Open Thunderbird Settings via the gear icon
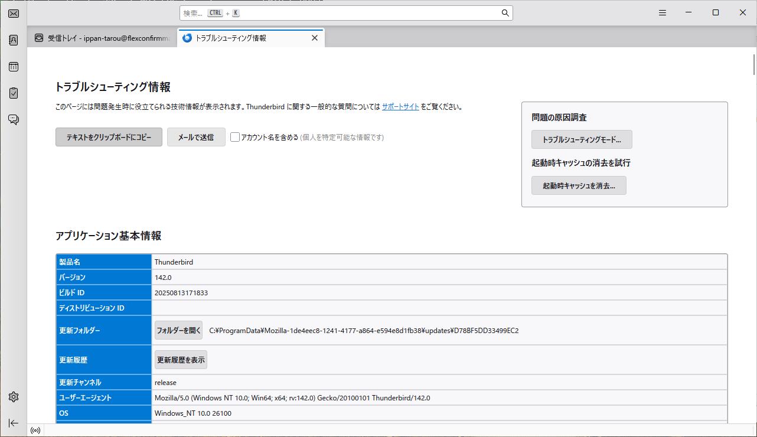The image size is (757, 437). (x=13, y=396)
